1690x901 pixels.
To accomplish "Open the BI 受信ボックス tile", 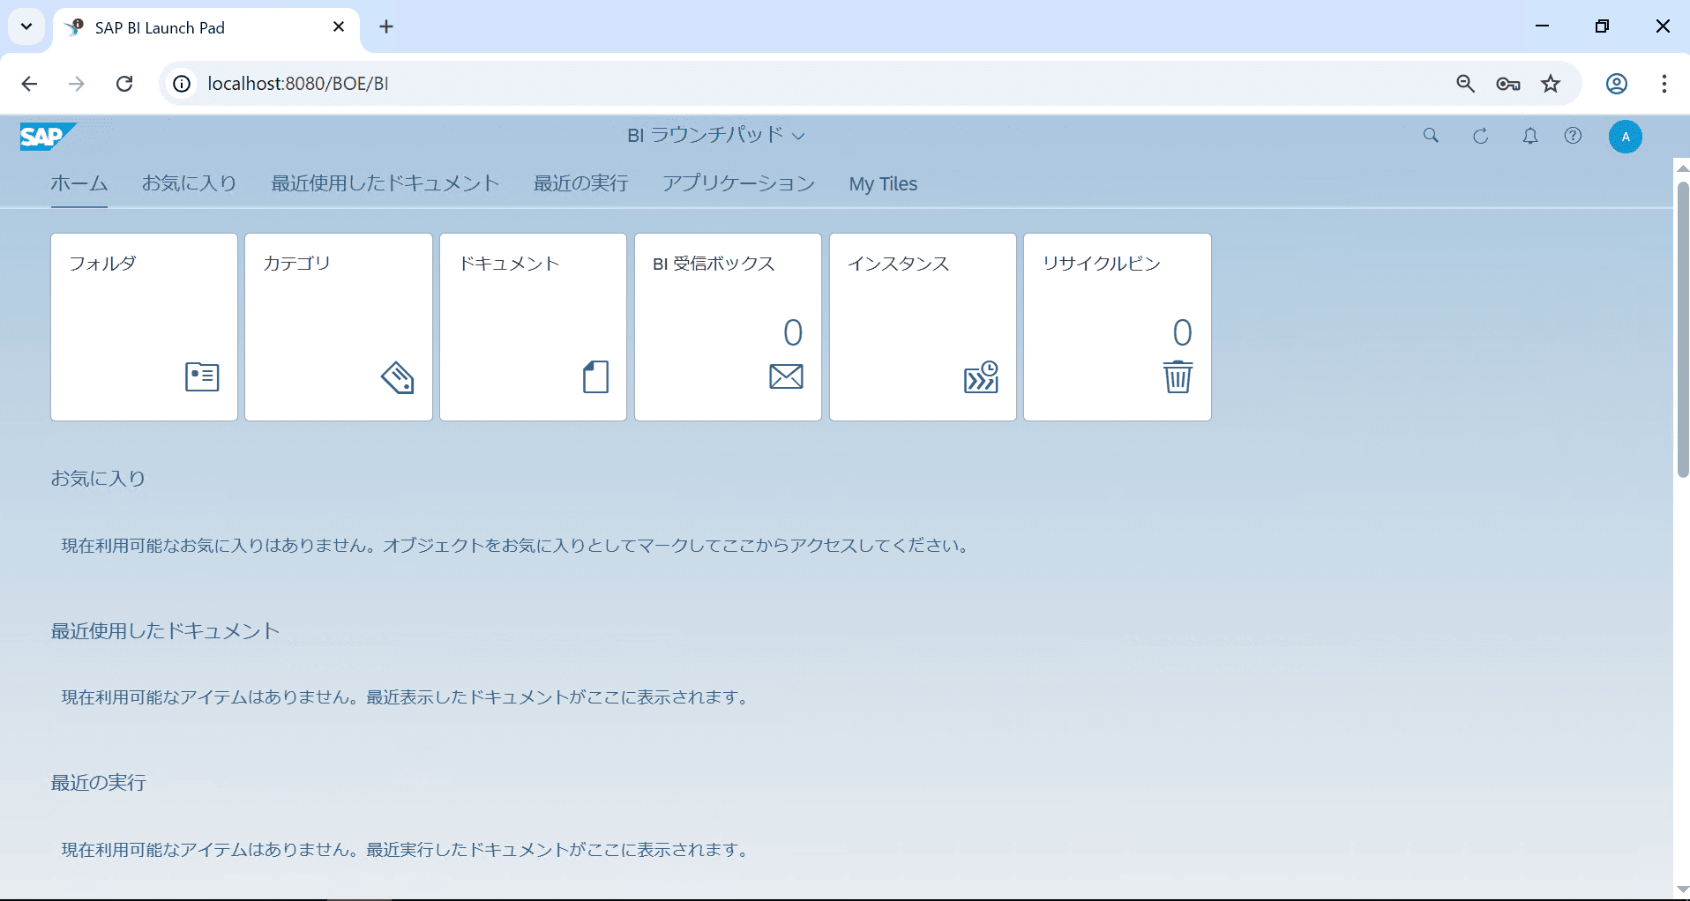I will tap(728, 326).
